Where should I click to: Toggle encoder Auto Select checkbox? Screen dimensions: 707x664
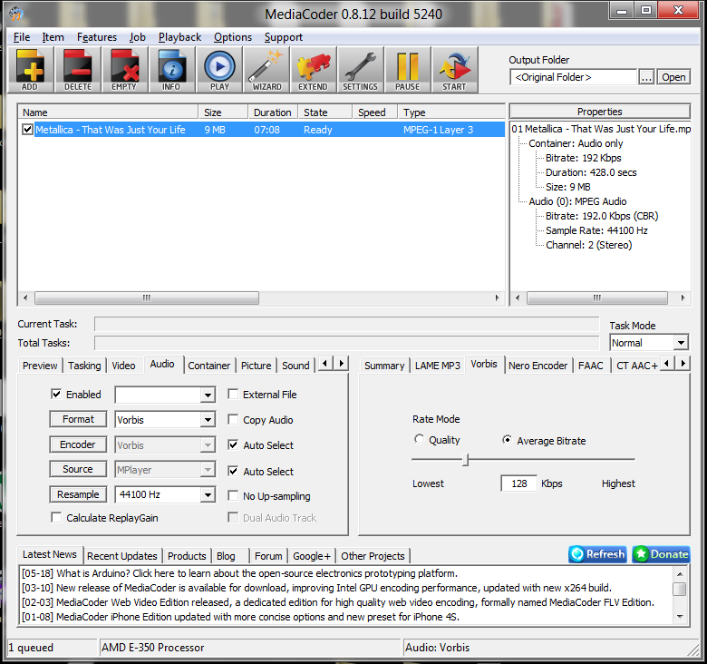(233, 444)
